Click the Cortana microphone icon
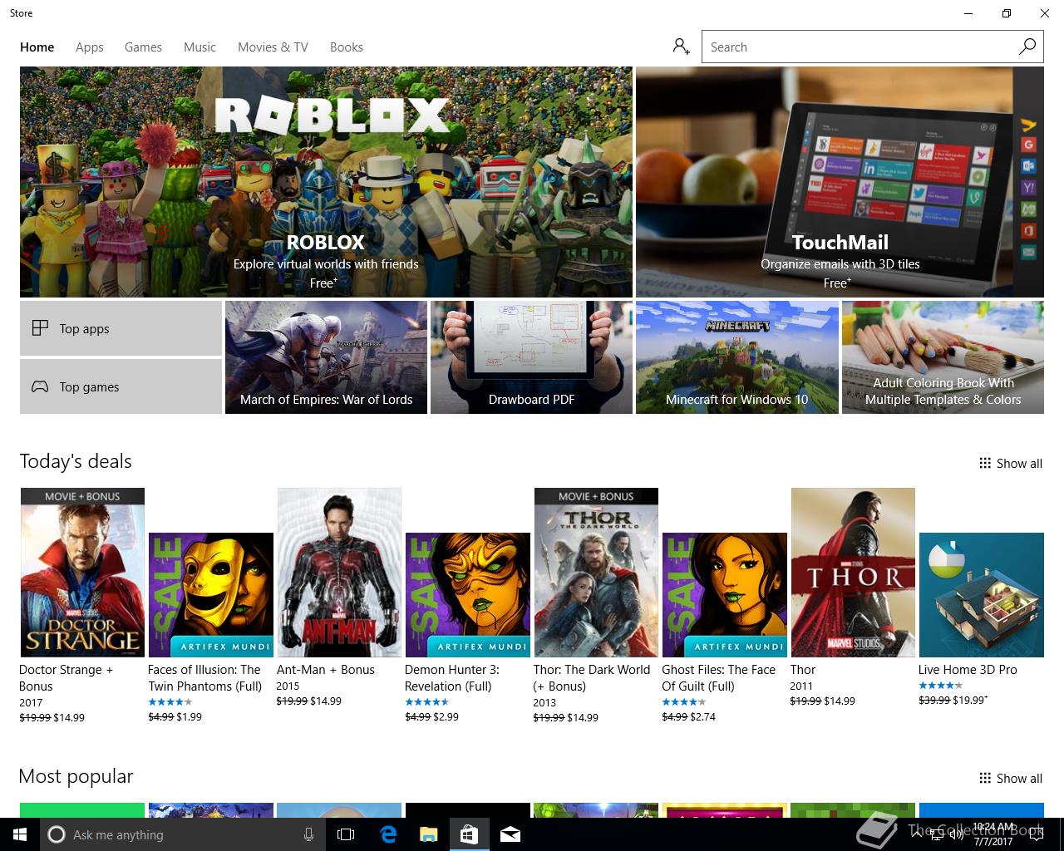 coord(308,834)
